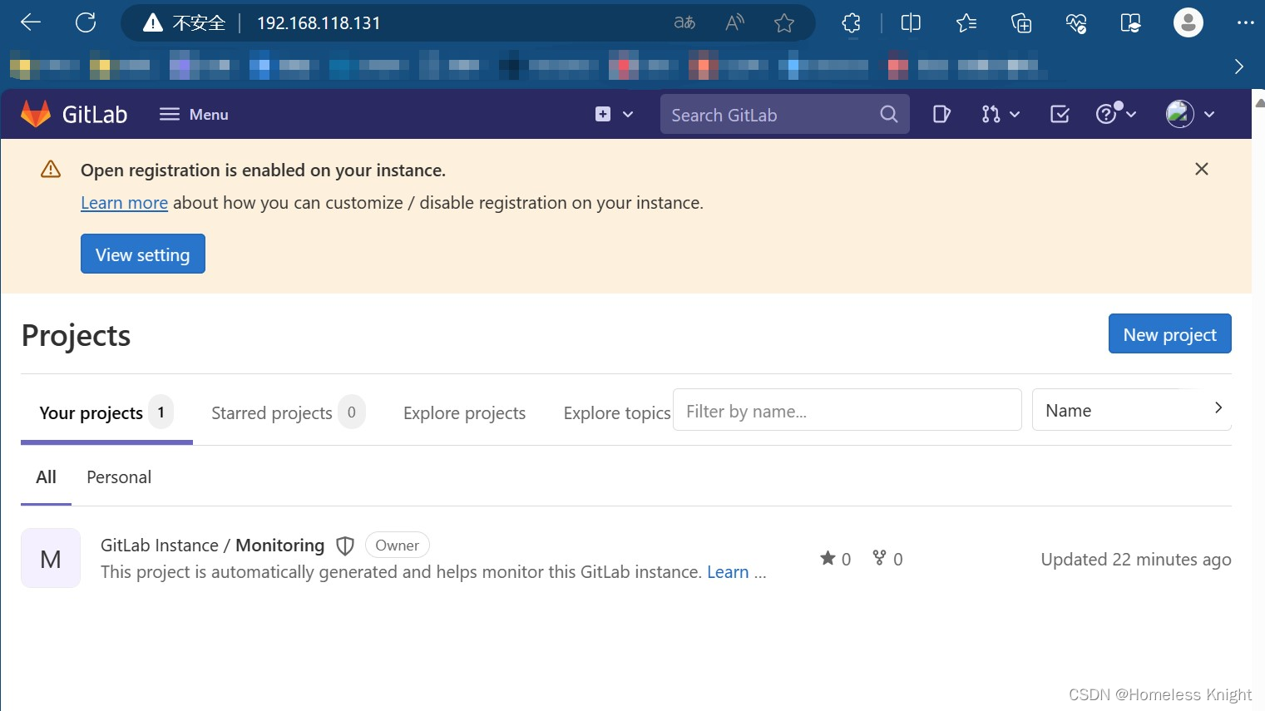Follow the Learn link in the project description
This screenshot has height=711, width=1265.
pyautogui.click(x=728, y=572)
